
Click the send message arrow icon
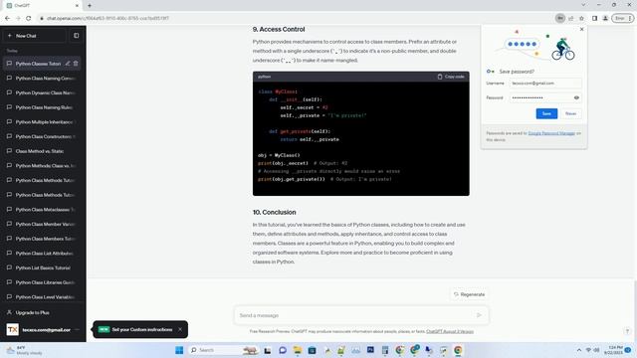tap(479, 315)
